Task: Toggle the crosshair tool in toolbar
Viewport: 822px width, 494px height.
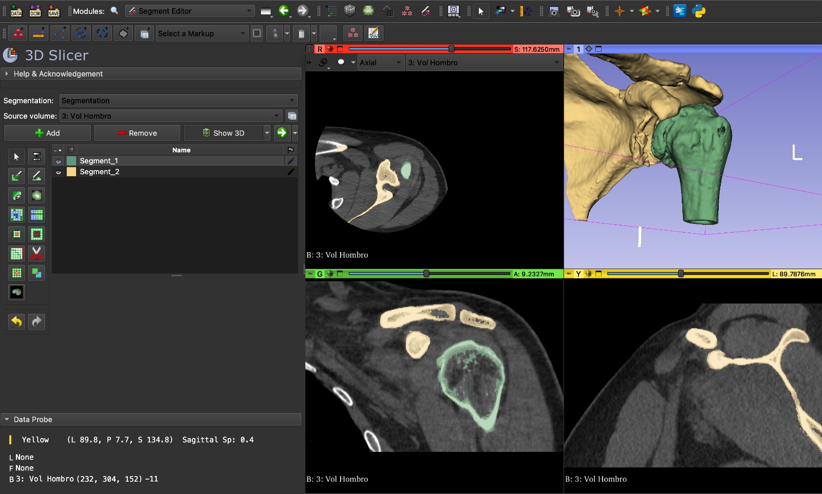Action: pos(620,11)
